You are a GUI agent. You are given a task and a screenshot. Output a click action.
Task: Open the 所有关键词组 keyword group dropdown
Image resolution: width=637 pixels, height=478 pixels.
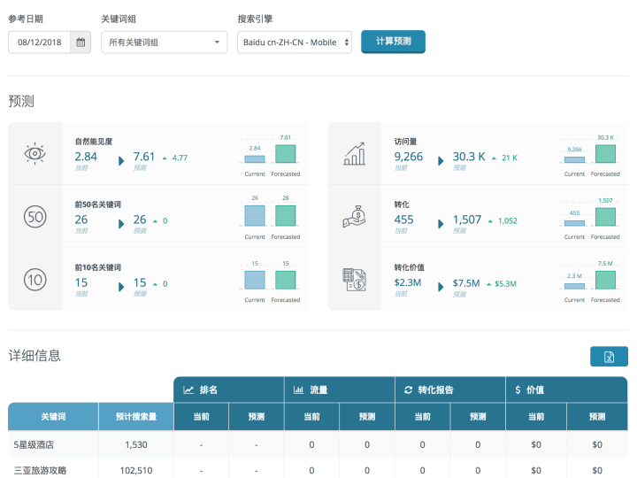pos(165,42)
